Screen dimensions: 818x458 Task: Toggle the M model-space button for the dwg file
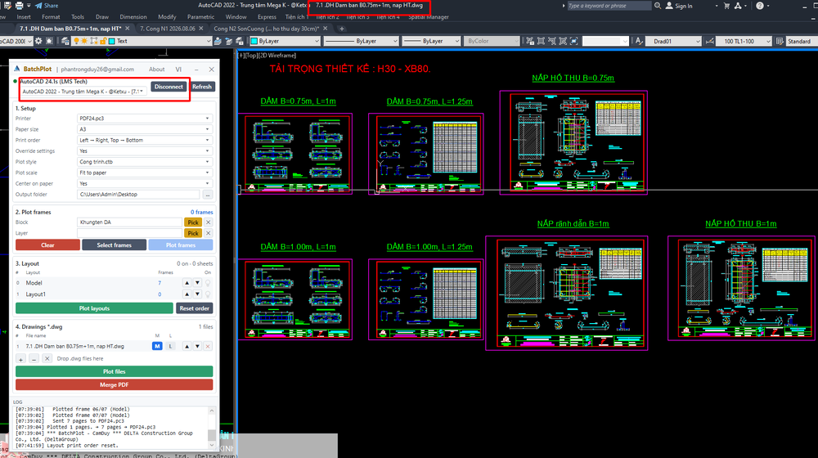pyautogui.click(x=157, y=347)
